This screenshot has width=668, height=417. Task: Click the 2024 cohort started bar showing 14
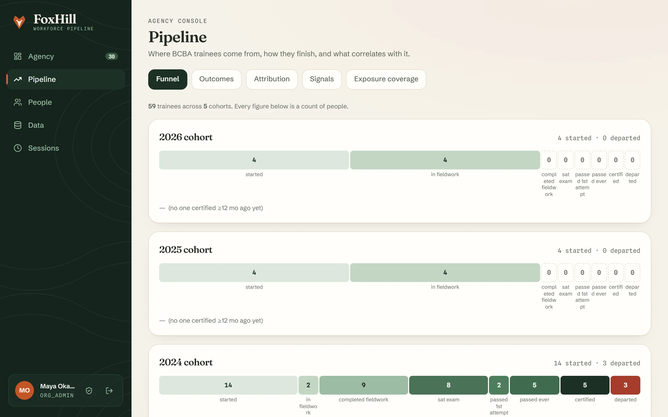click(x=228, y=385)
